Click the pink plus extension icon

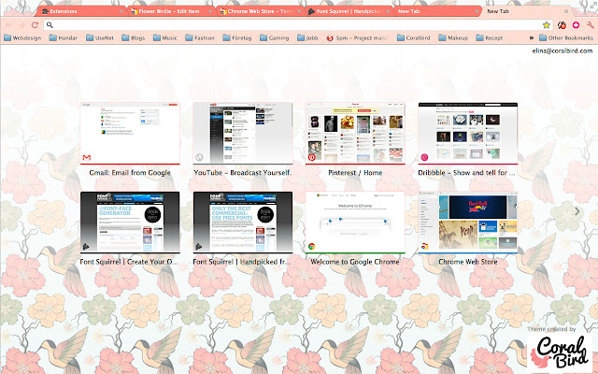point(576,25)
